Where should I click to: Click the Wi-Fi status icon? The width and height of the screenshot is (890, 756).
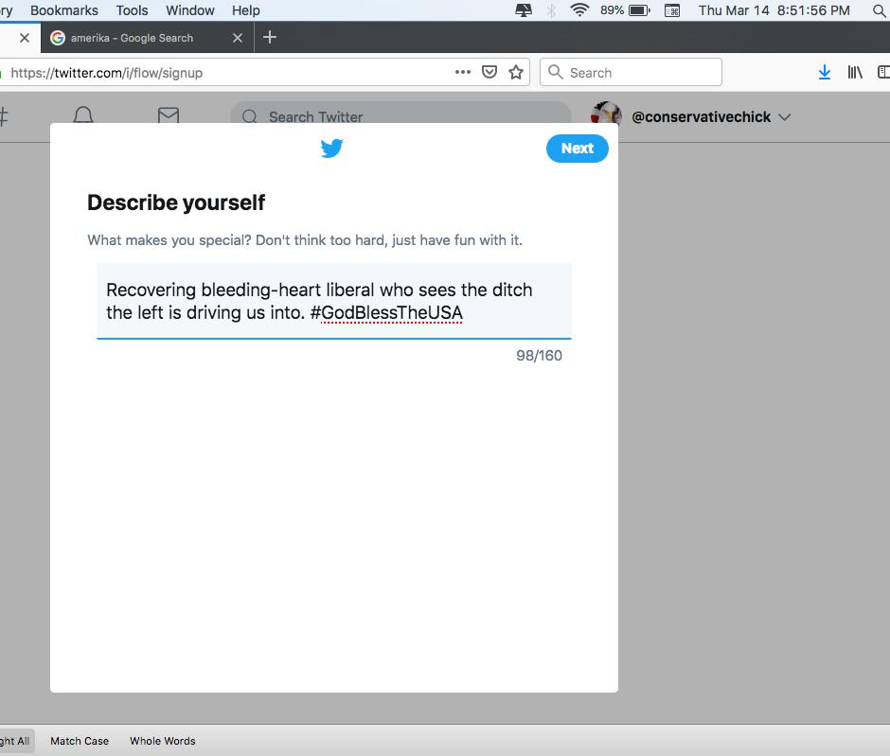pos(579,10)
